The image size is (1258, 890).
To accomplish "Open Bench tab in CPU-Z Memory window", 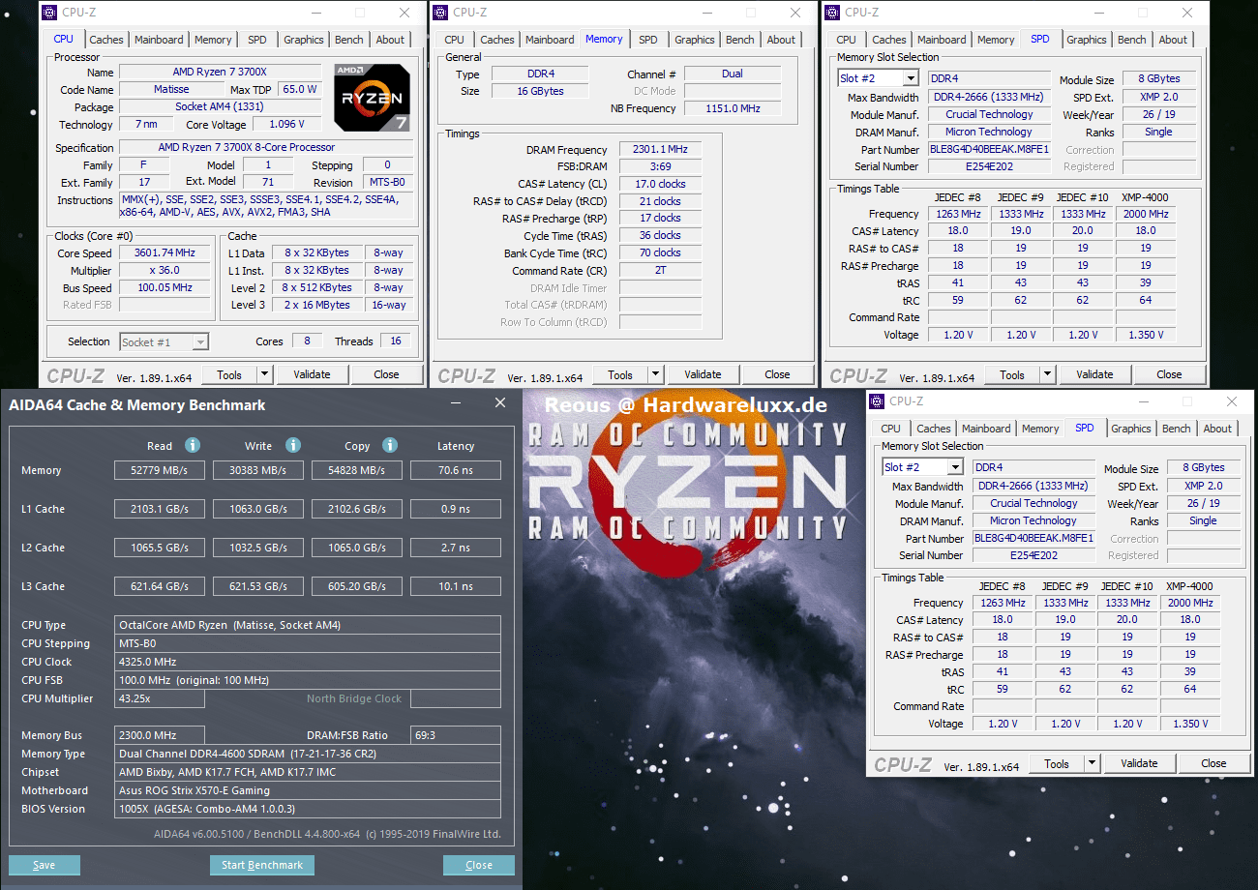I will click(x=740, y=40).
